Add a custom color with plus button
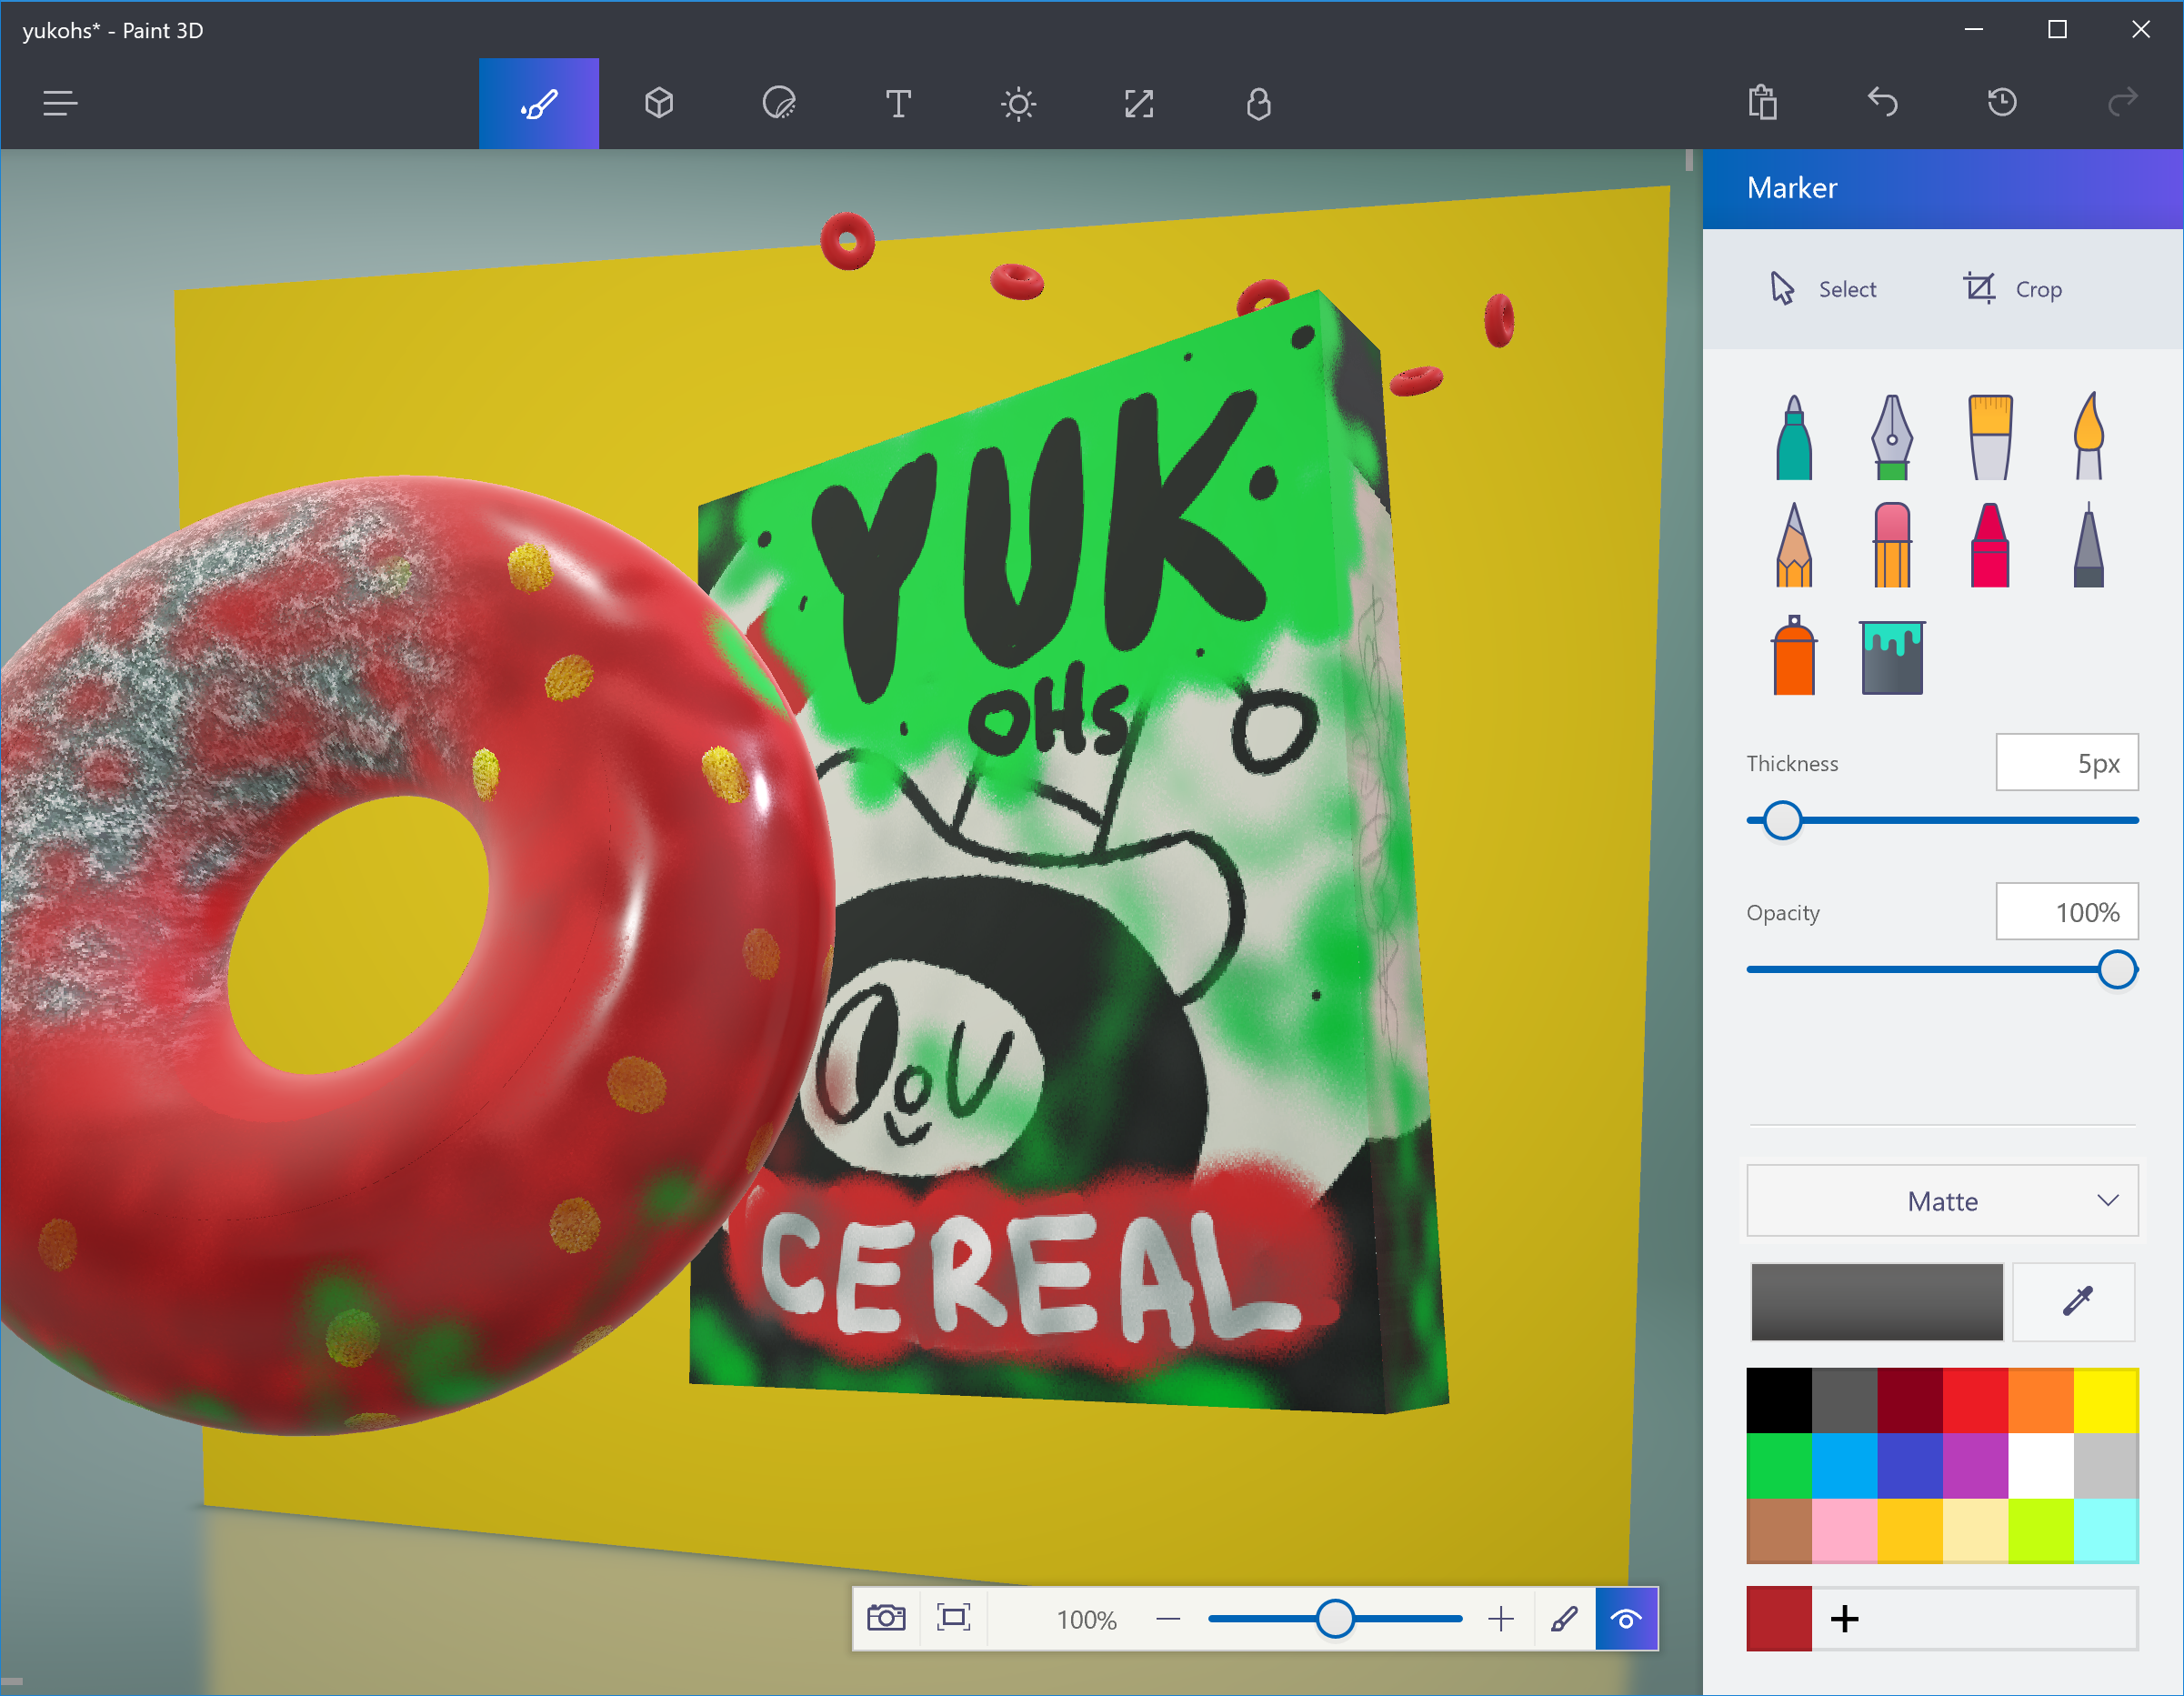The image size is (2184, 1696). pos(1844,1618)
